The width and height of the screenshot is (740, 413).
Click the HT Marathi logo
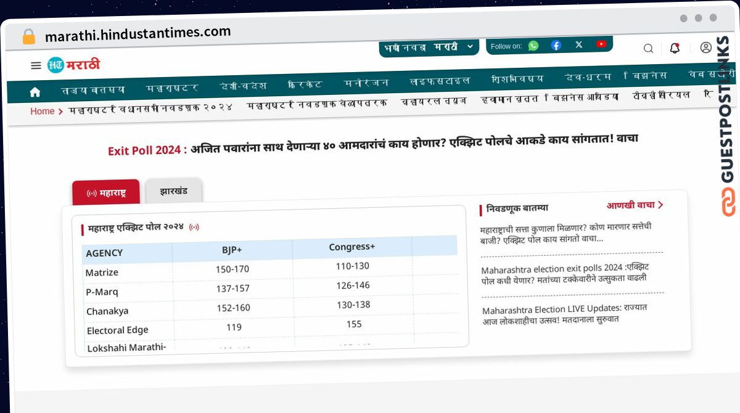click(73, 64)
